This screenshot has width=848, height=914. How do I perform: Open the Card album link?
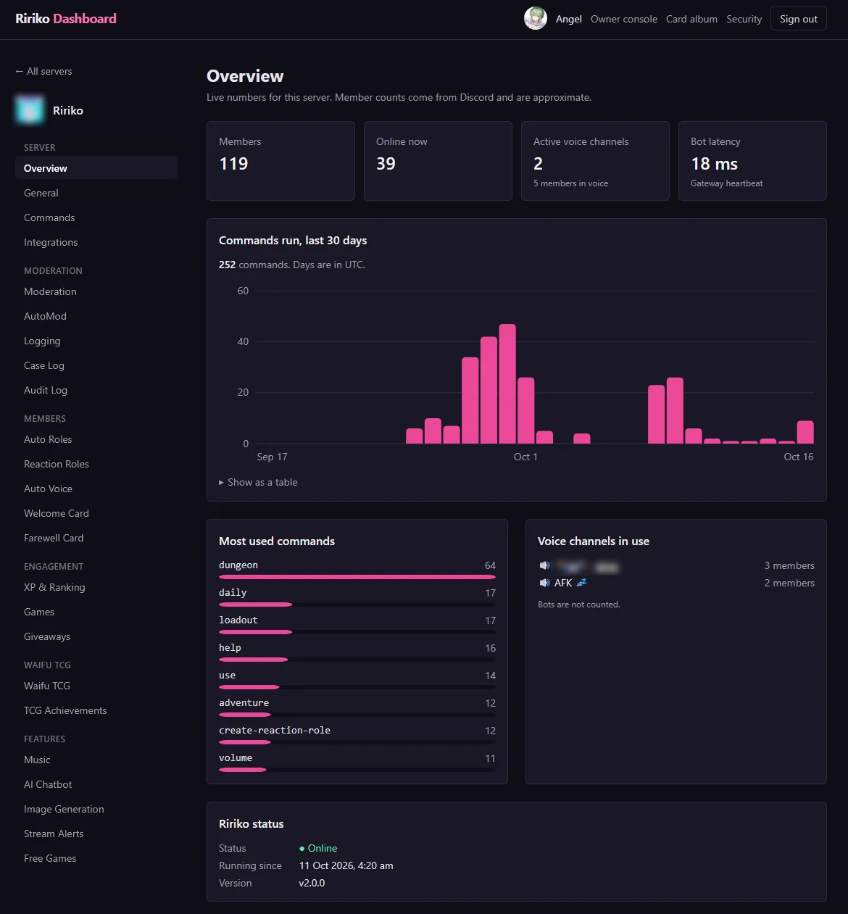coord(691,19)
